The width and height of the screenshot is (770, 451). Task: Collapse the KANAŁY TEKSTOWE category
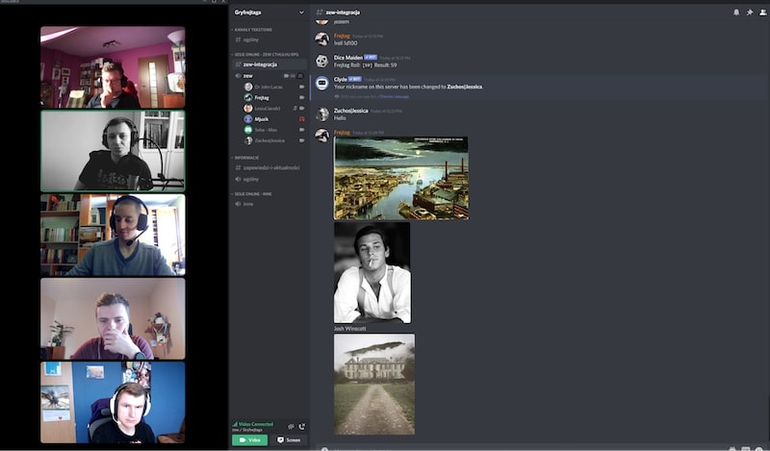coord(252,30)
